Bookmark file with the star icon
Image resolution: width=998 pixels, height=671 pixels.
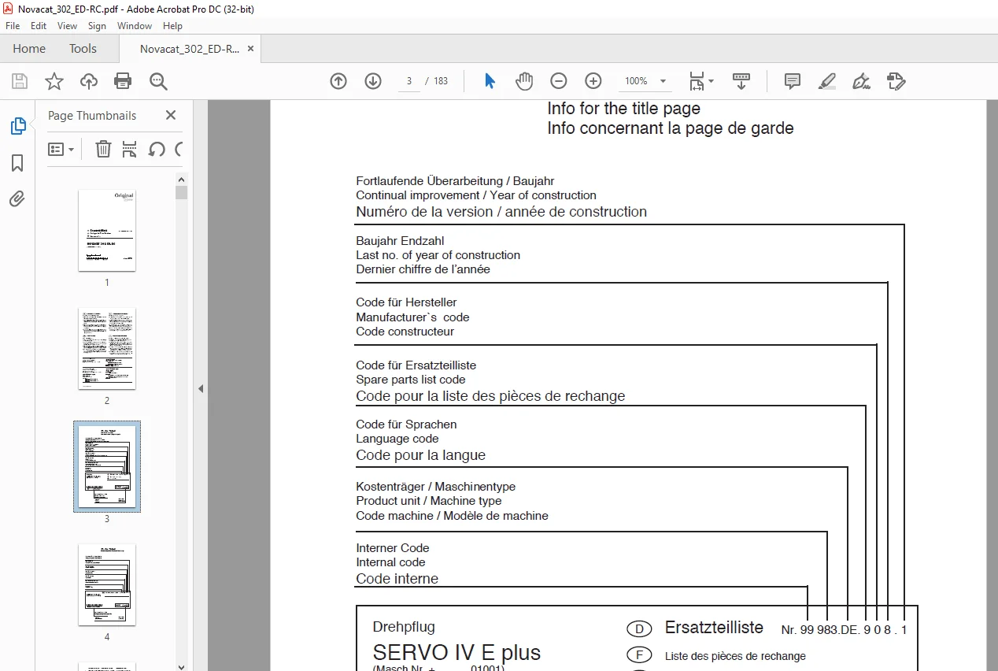point(54,81)
